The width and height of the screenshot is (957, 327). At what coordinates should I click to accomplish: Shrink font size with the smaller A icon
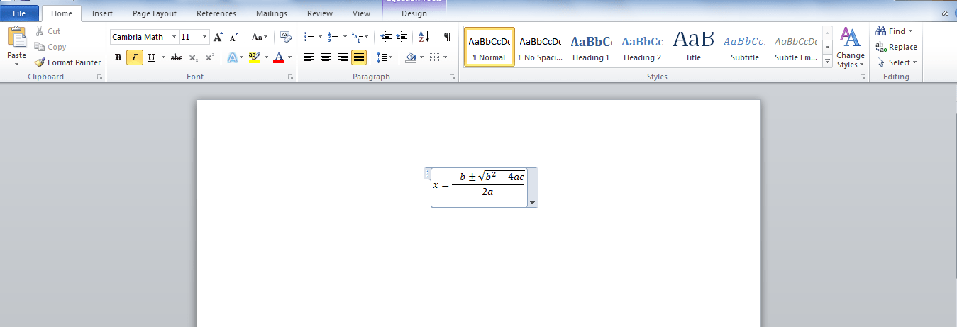click(x=234, y=37)
